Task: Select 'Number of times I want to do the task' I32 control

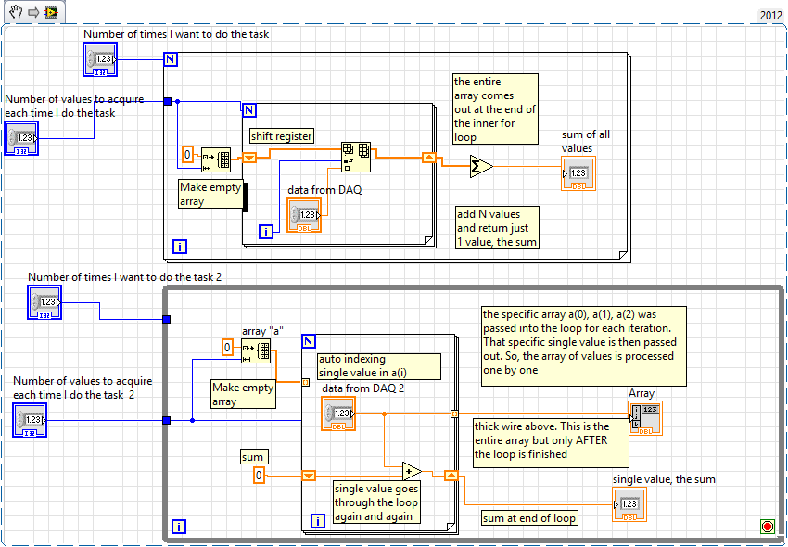Action: [100, 59]
